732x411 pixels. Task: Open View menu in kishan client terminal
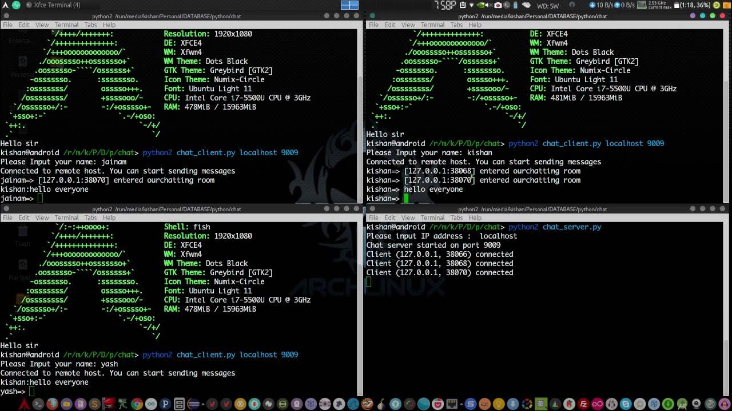click(x=408, y=25)
